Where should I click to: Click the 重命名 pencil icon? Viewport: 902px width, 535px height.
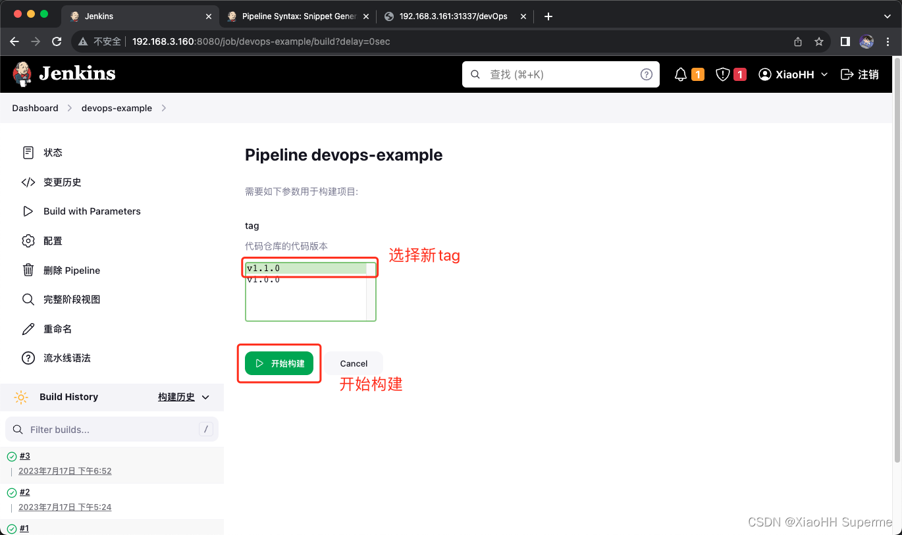click(28, 328)
